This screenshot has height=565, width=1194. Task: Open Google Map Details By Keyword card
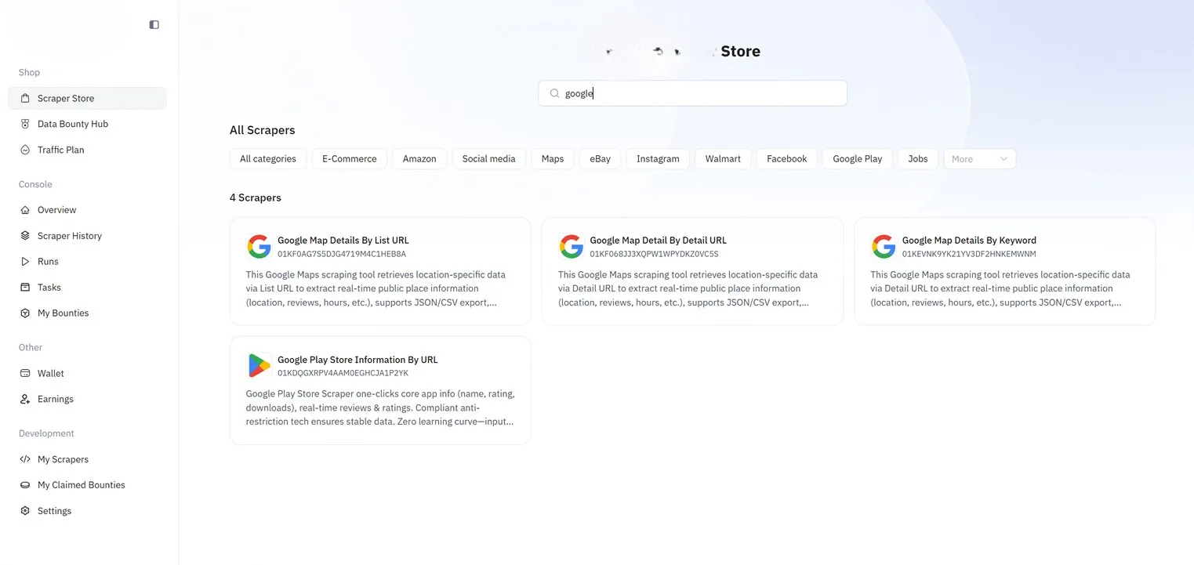click(968, 241)
